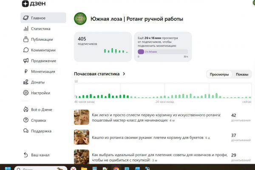
Task: Open Статистика via its bar-chart icon
Action: (x=25, y=29)
